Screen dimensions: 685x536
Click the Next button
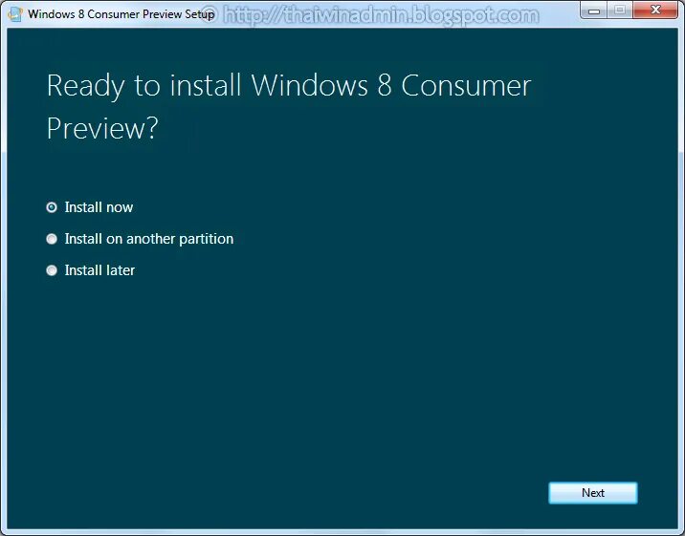(x=593, y=493)
